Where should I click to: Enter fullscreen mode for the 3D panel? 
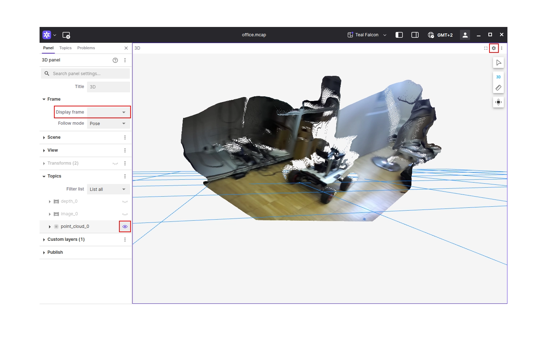486,48
